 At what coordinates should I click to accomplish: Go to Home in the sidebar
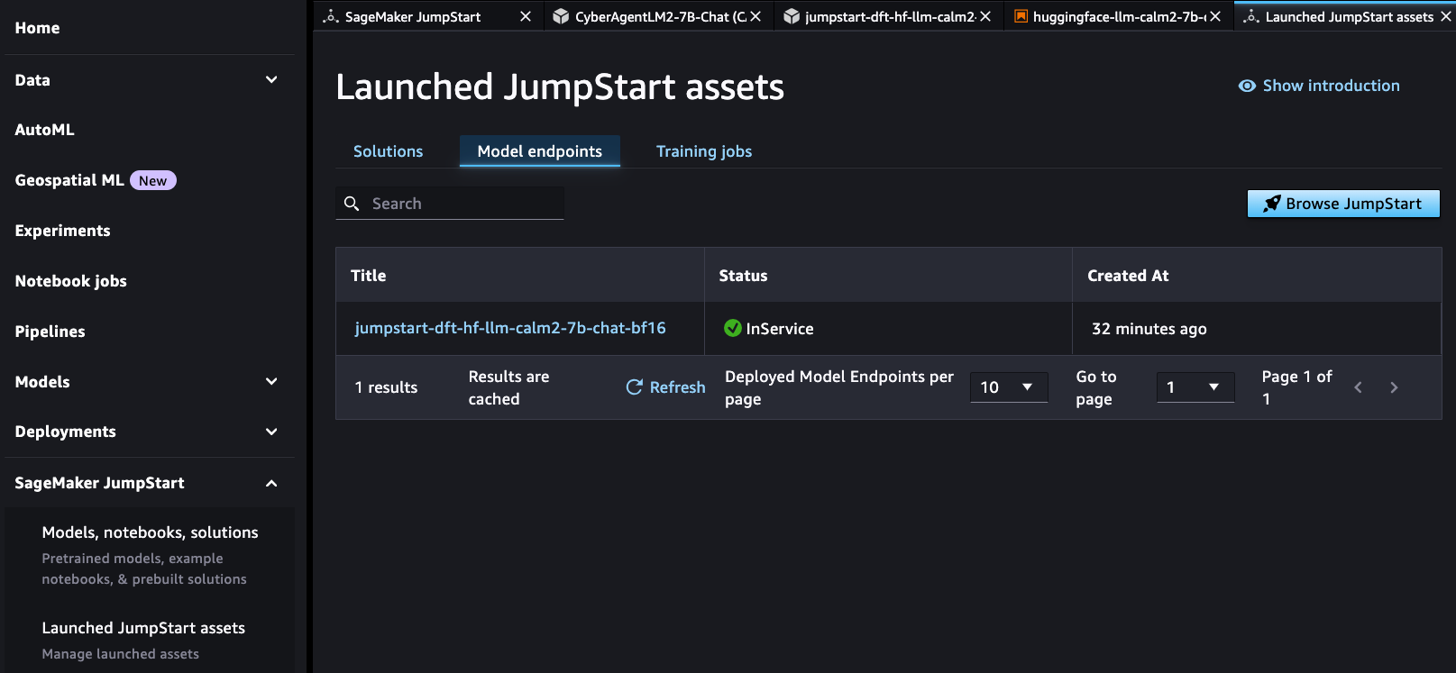click(x=38, y=28)
